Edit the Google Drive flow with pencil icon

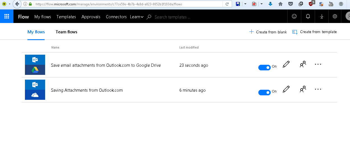[x=286, y=64]
